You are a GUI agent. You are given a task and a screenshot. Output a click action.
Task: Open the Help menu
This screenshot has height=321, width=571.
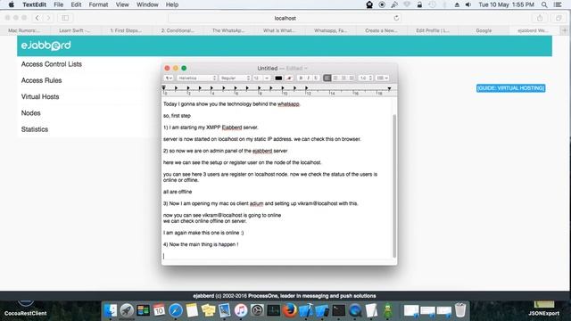[x=172, y=4]
